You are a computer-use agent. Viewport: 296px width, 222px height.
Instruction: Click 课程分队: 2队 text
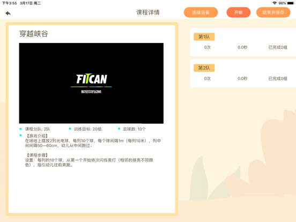(x=38, y=129)
